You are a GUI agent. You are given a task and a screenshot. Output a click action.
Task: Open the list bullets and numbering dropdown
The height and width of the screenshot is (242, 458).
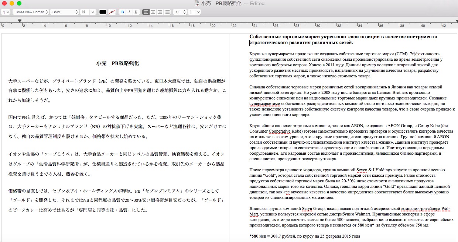click(x=195, y=12)
